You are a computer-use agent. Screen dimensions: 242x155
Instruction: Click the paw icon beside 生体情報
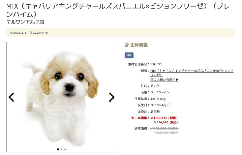point(127,45)
